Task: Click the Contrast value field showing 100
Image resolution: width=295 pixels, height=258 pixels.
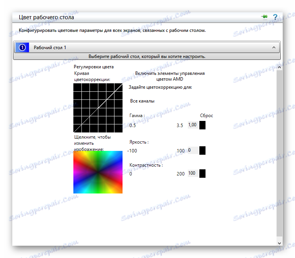Action: (x=193, y=173)
